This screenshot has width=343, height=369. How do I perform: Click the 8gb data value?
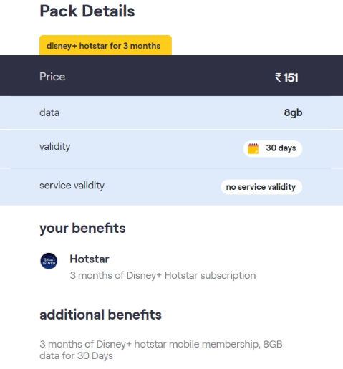(x=293, y=112)
